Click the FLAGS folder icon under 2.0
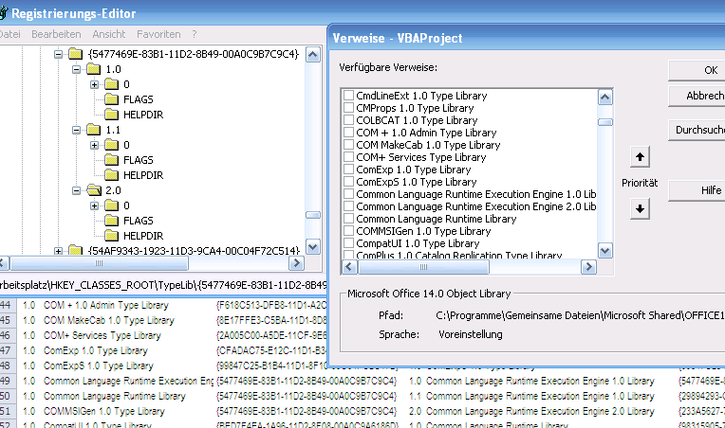 (x=111, y=221)
